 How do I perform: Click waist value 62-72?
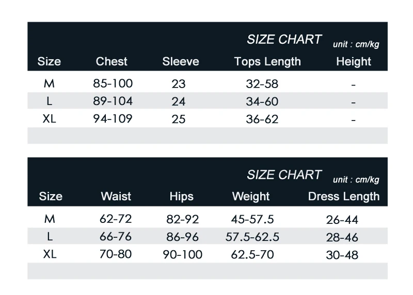tap(116, 219)
